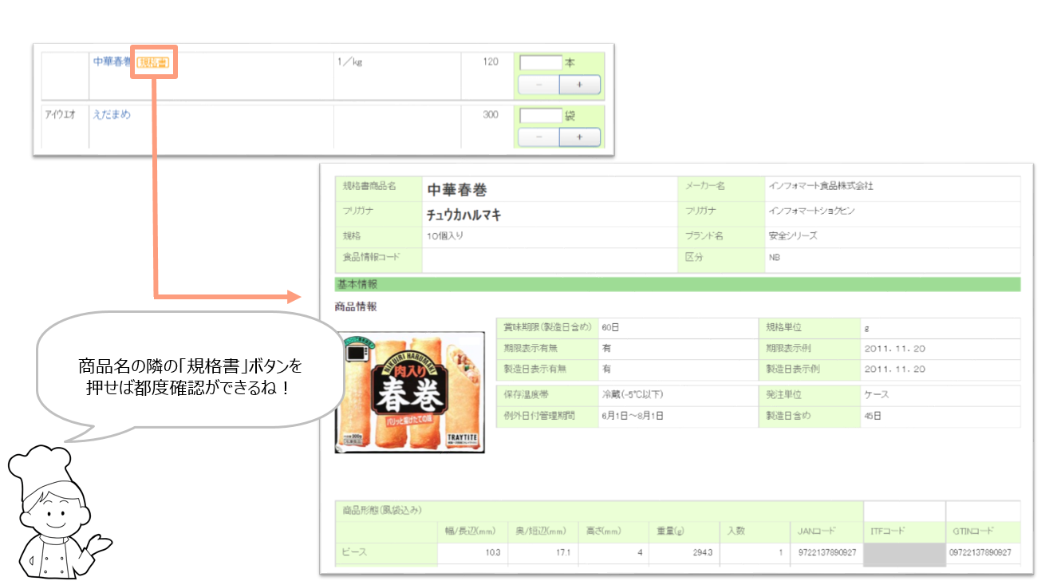Select the 製造日含め value 45日
Image resolution: width=1053 pixels, height=585 pixels.
point(873,416)
